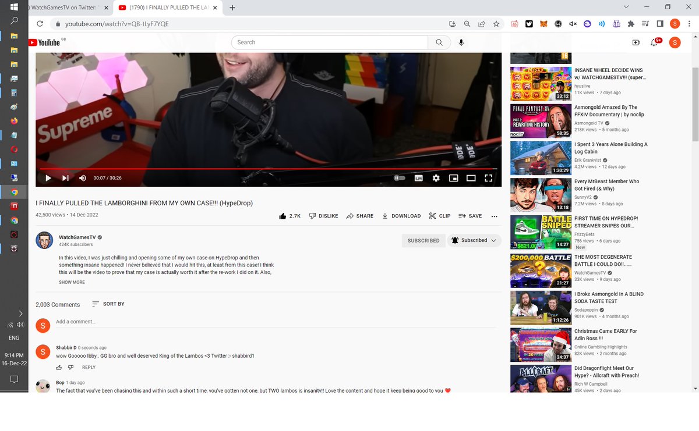Open Windows taskbar search
Viewport: 699px width, 431px height.
click(x=14, y=21)
